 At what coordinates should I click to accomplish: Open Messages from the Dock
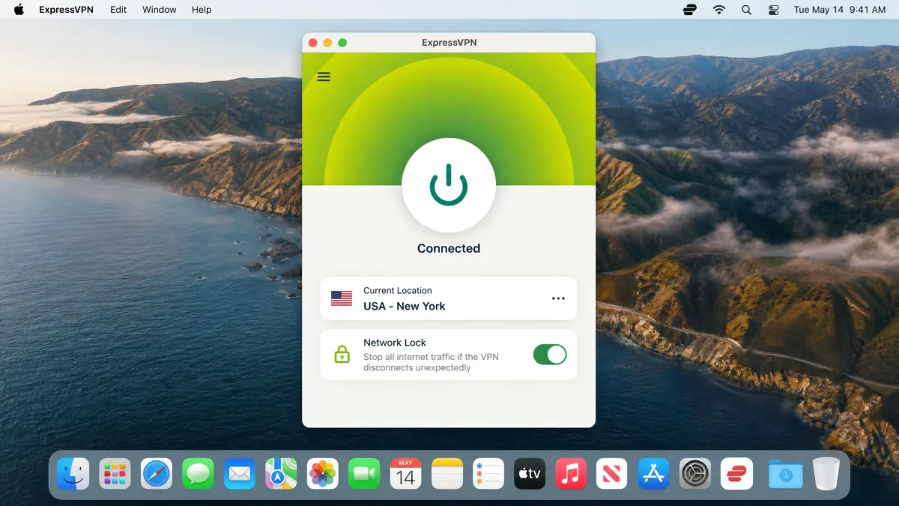click(198, 474)
